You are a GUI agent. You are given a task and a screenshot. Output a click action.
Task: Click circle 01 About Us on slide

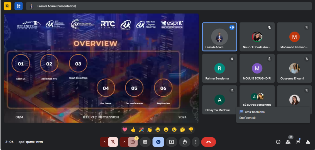pos(21,64)
